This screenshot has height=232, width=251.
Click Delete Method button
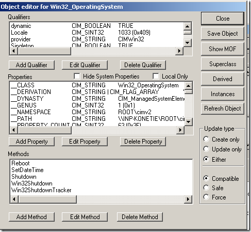point(140,217)
